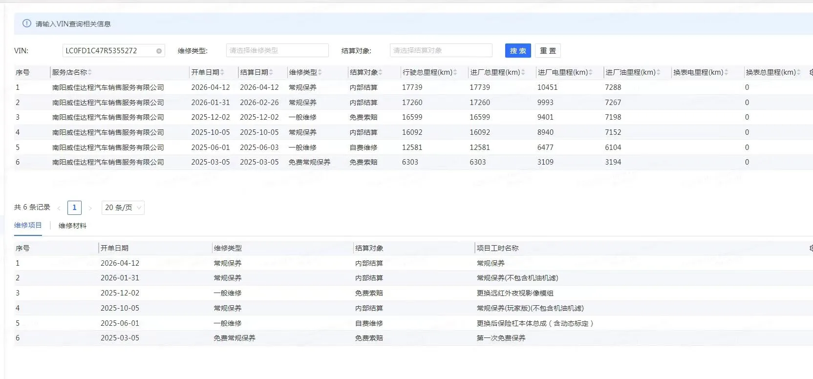Select the cell showing 7267
The image size is (813, 379).
613,103
